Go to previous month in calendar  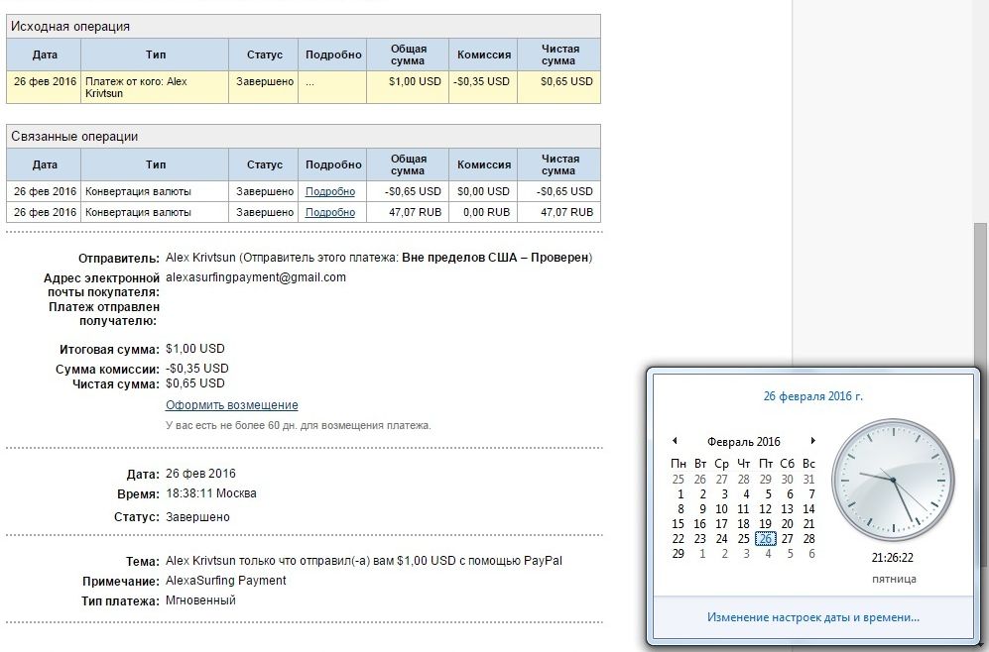[675, 441]
